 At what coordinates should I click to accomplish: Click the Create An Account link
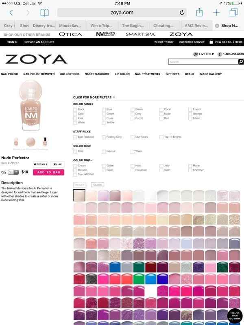[39, 42]
